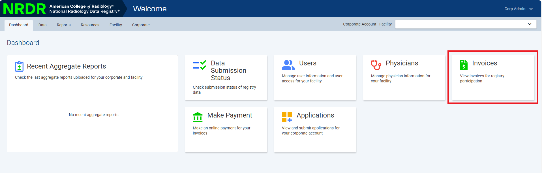Click the Invoices dollar document icon
Screen dimensions: 542x173
(464, 65)
